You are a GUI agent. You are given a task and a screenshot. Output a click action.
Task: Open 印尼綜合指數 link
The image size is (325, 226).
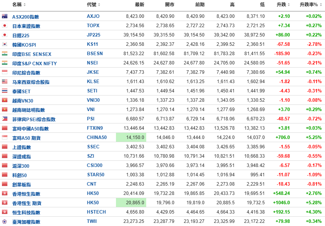26,73
